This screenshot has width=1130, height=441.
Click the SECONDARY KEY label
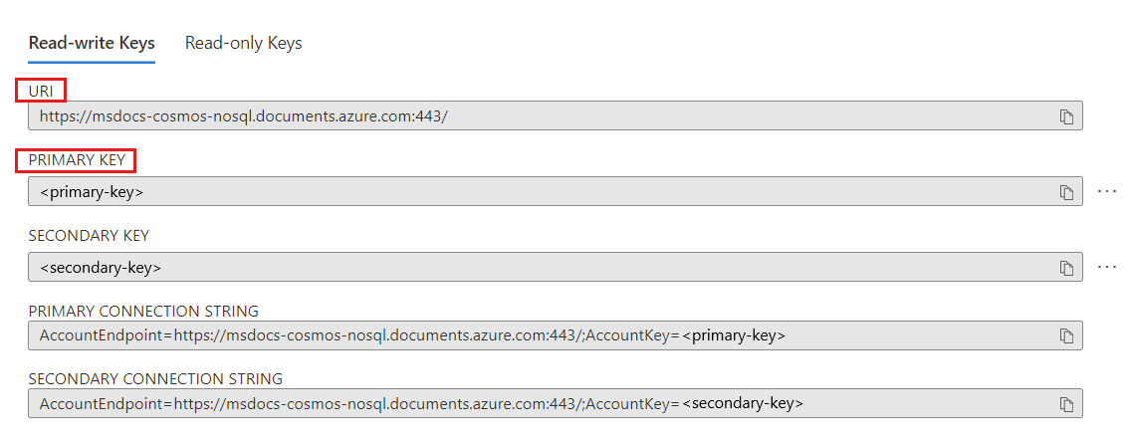pyautogui.click(x=89, y=236)
